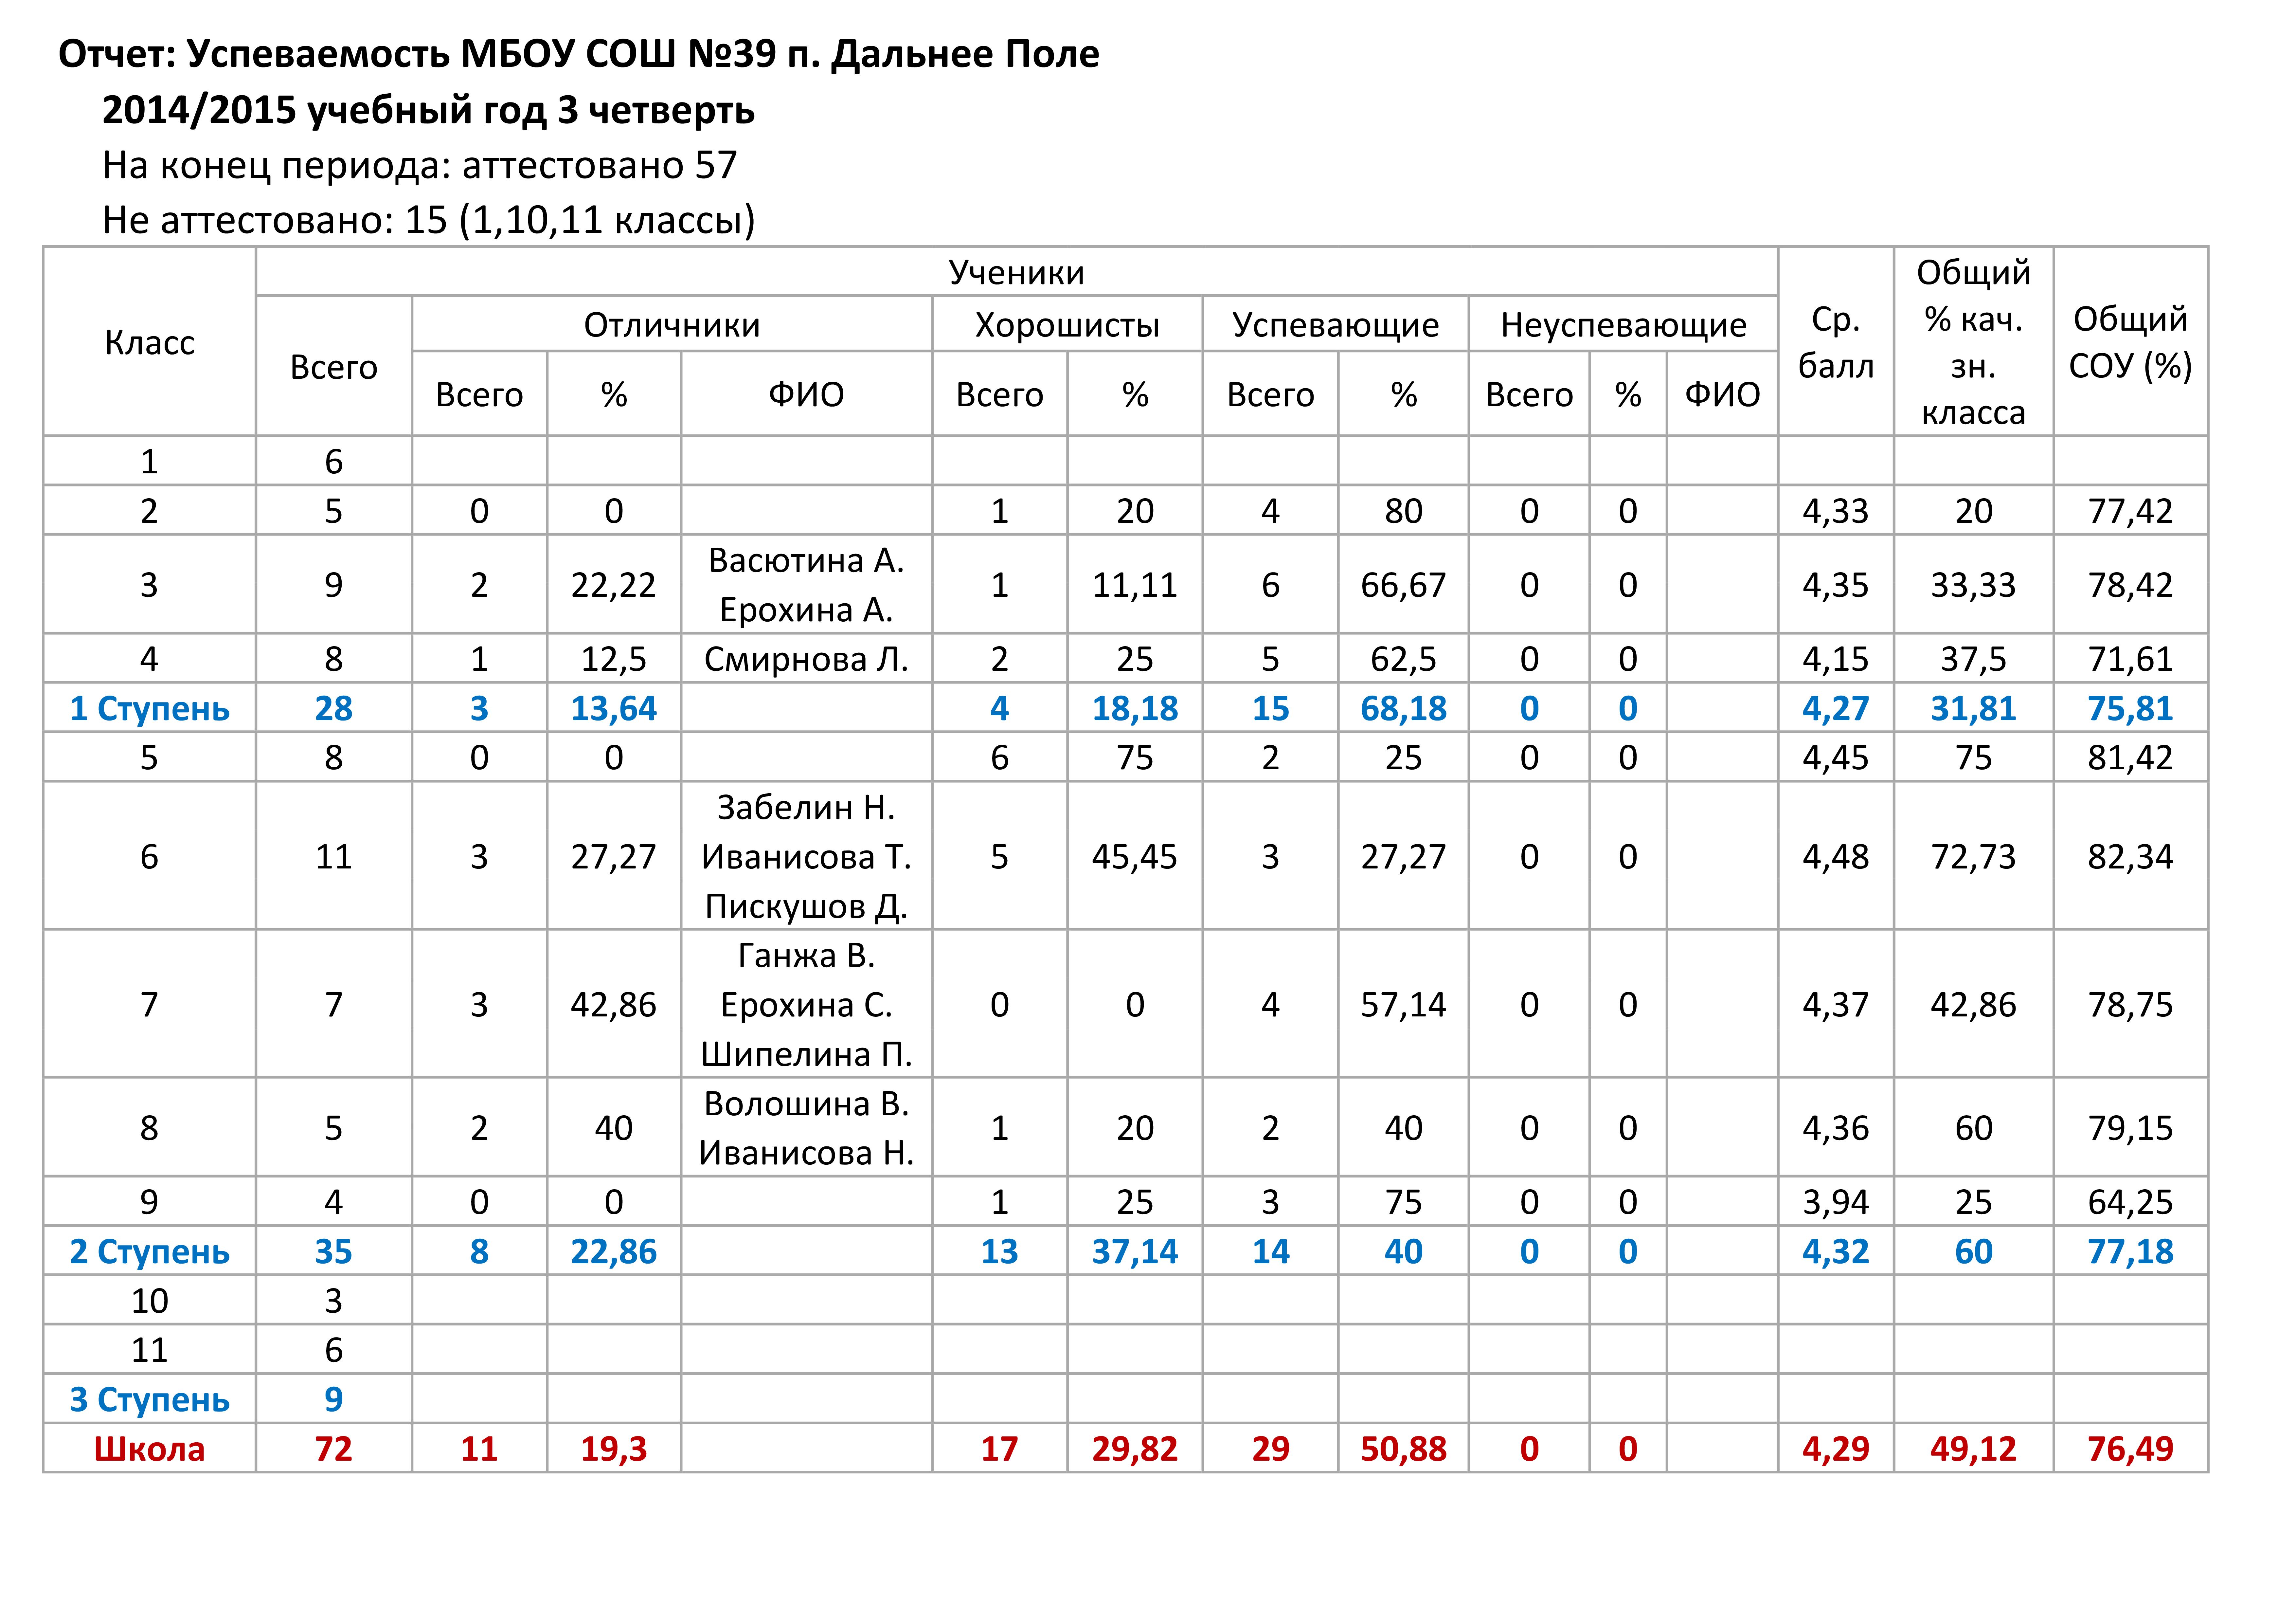Click the name 'Забелин Н.' in class 6

pyautogui.click(x=806, y=808)
